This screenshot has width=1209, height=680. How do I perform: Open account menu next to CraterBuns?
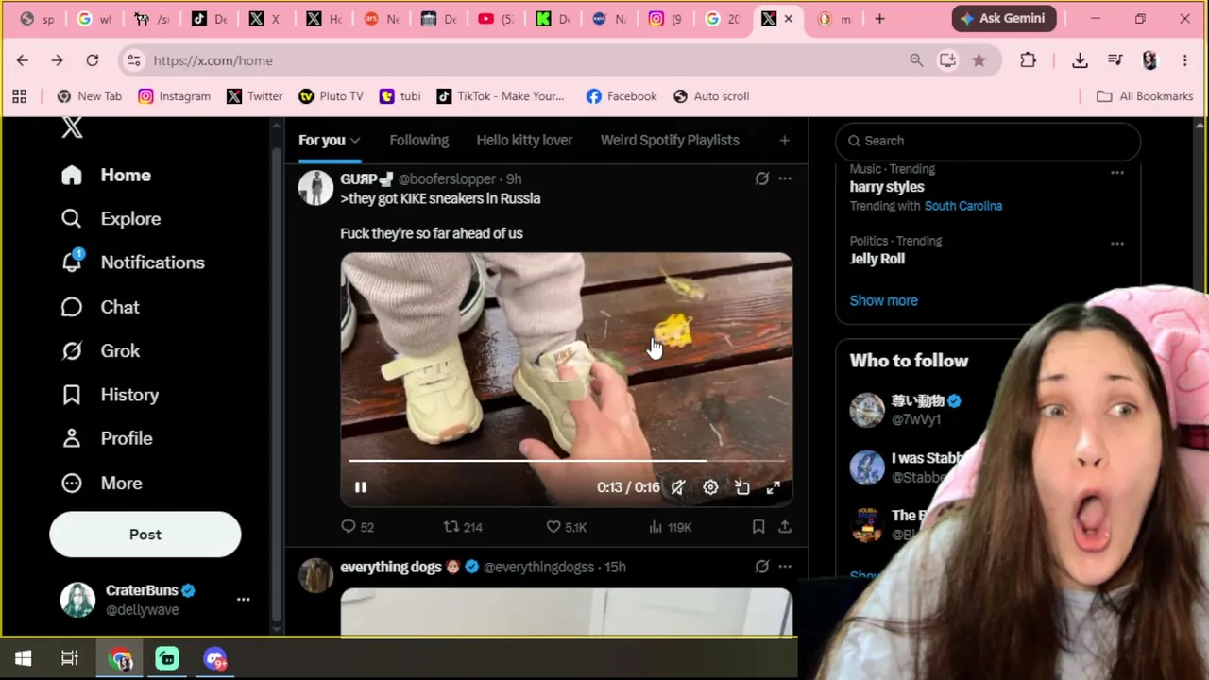243,600
